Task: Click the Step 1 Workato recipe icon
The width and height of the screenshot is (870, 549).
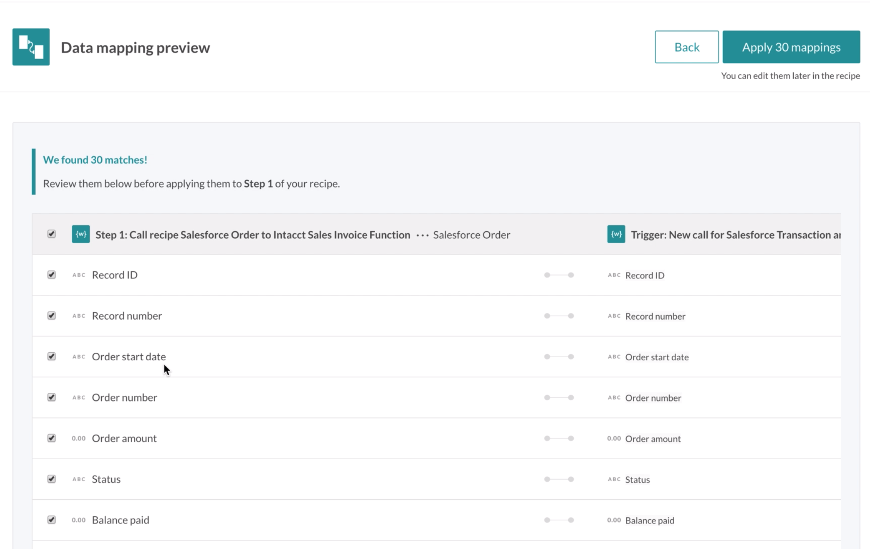Action: (81, 234)
